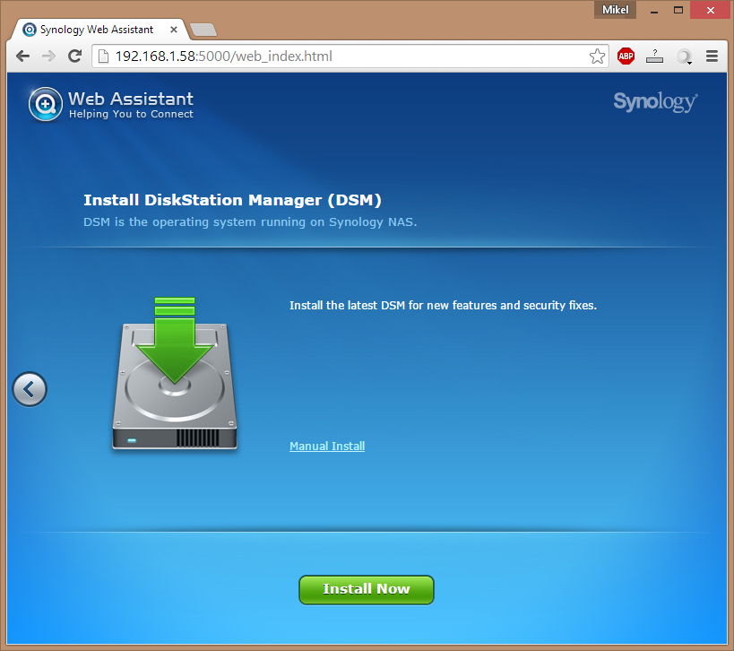The image size is (734, 651).
Task: Close the Chrome window
Action: pos(711,10)
